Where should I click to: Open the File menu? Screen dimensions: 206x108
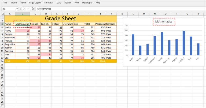[x=5, y=2]
